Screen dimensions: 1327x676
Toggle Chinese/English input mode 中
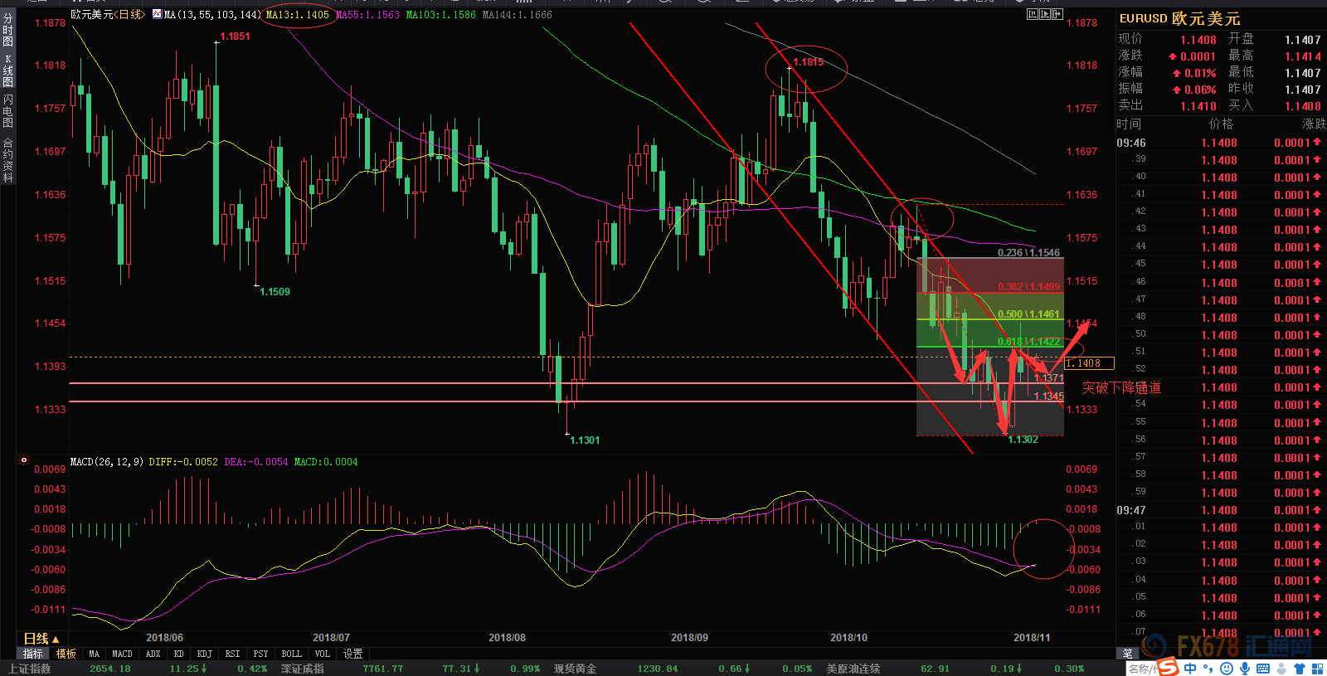click(x=1190, y=668)
